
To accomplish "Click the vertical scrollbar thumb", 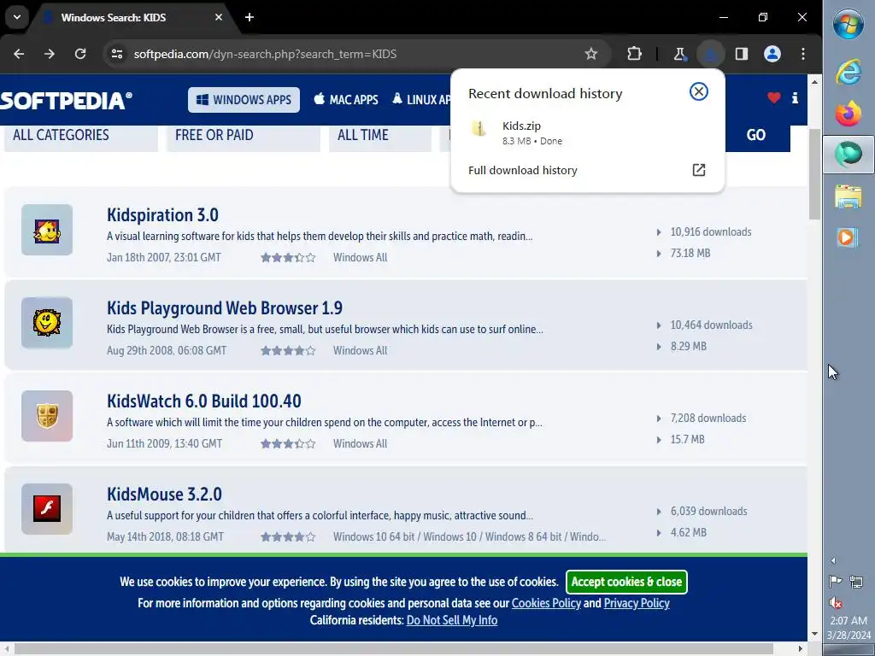I will tap(814, 173).
